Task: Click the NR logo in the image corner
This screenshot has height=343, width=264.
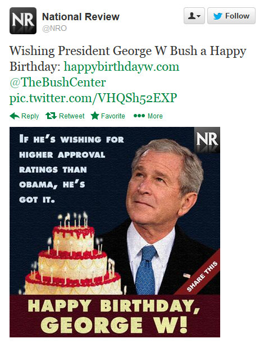Action: tap(207, 139)
